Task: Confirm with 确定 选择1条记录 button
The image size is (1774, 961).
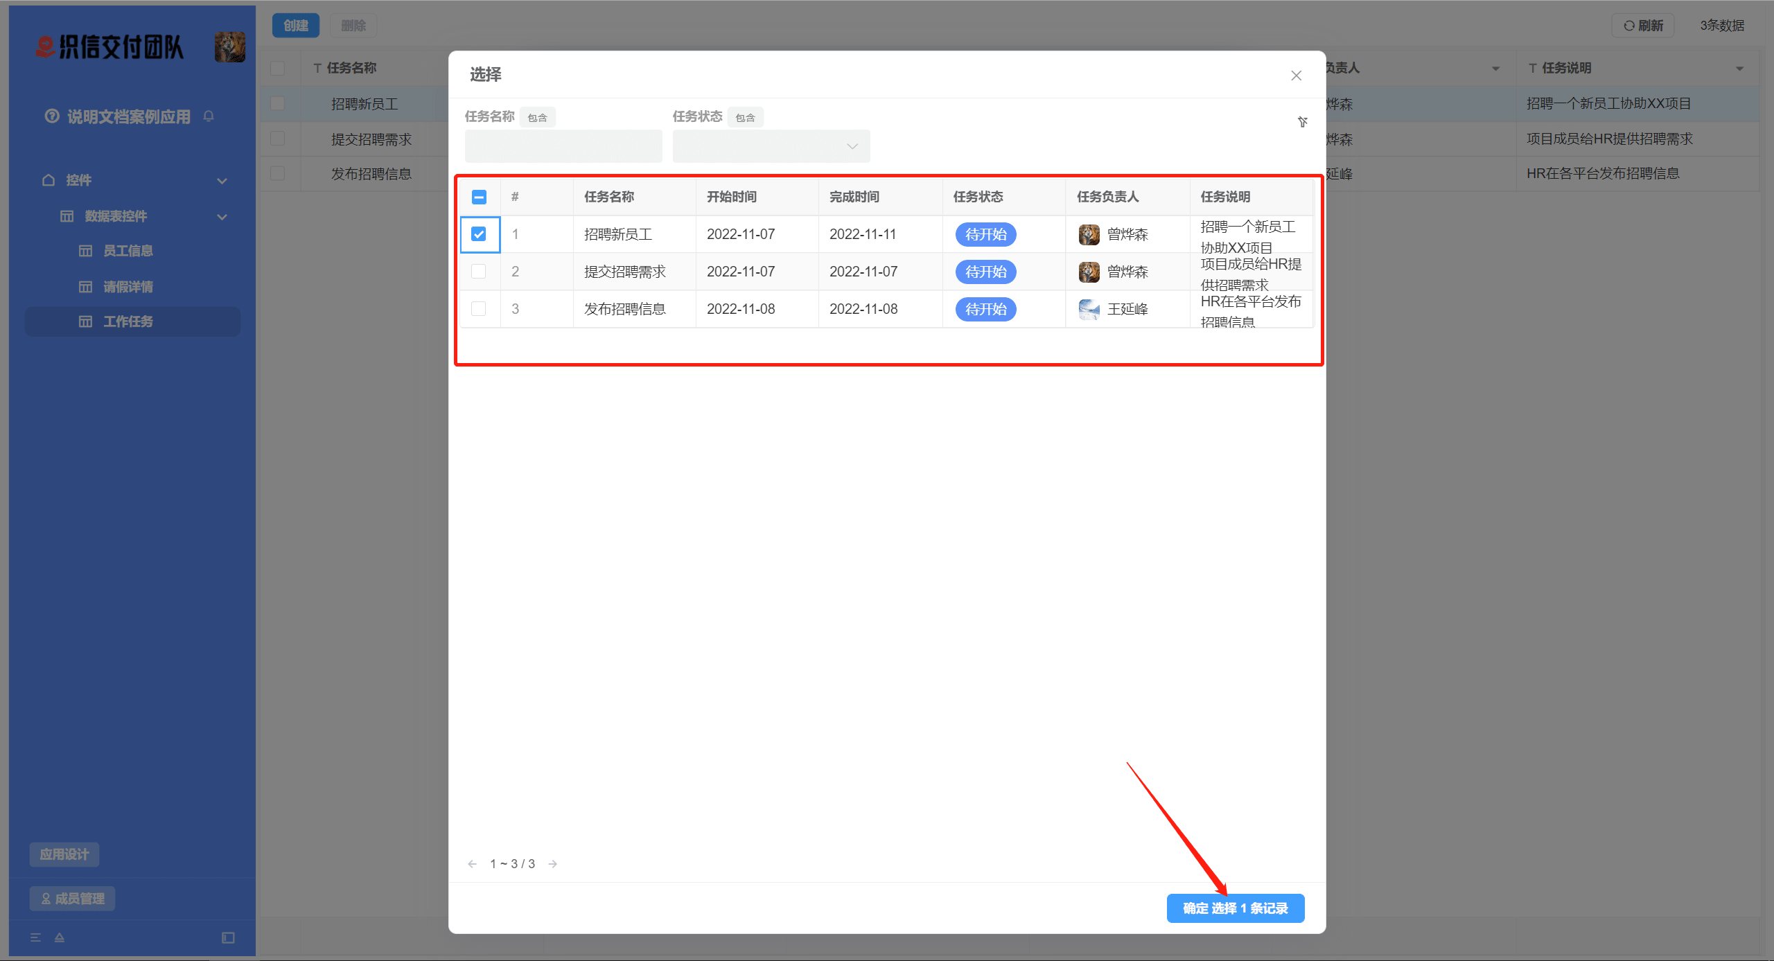Action: (x=1236, y=908)
